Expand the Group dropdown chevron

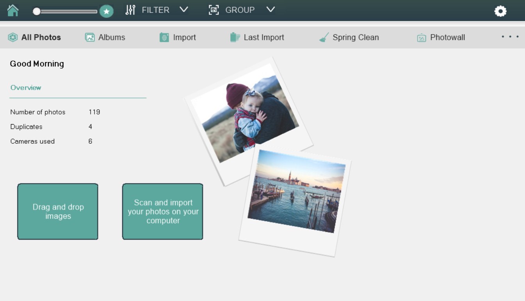click(271, 9)
